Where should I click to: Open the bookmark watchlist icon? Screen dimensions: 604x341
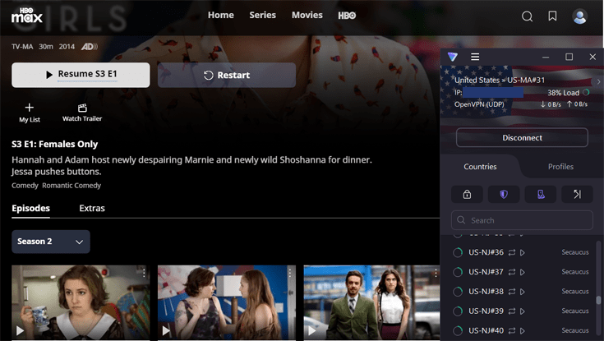pos(552,16)
